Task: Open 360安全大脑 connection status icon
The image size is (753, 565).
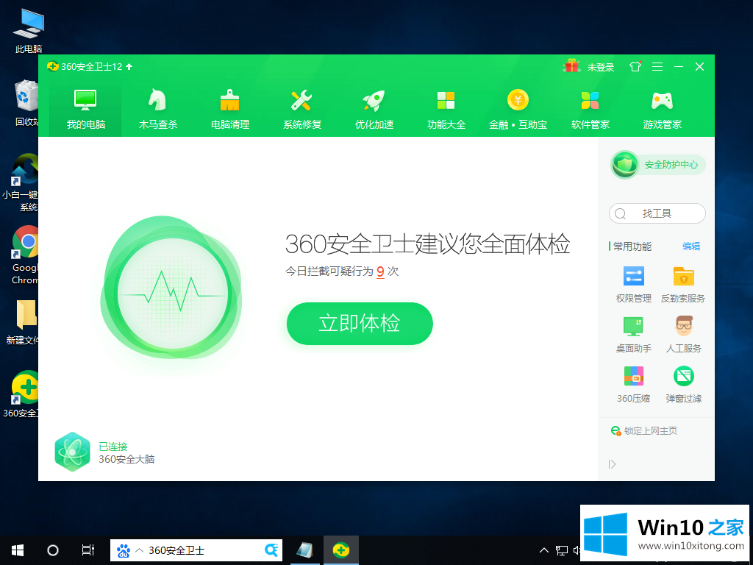Action: pyautogui.click(x=72, y=452)
